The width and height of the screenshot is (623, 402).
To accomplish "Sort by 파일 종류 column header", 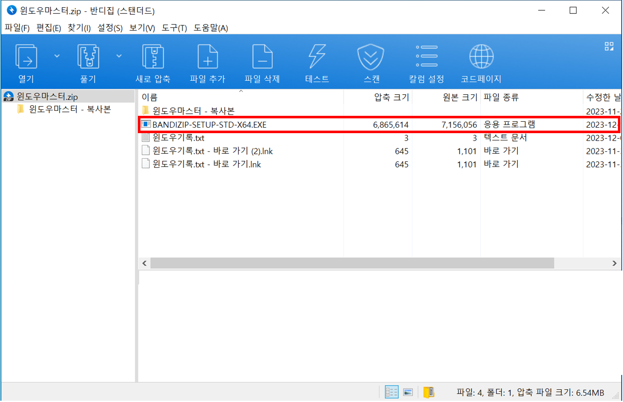I will (532, 98).
